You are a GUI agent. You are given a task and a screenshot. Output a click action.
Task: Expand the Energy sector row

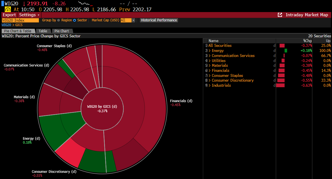point(209,51)
